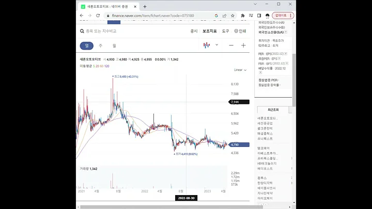Open 세진중공업 from recent list
The image size is (372, 209).
point(265,123)
